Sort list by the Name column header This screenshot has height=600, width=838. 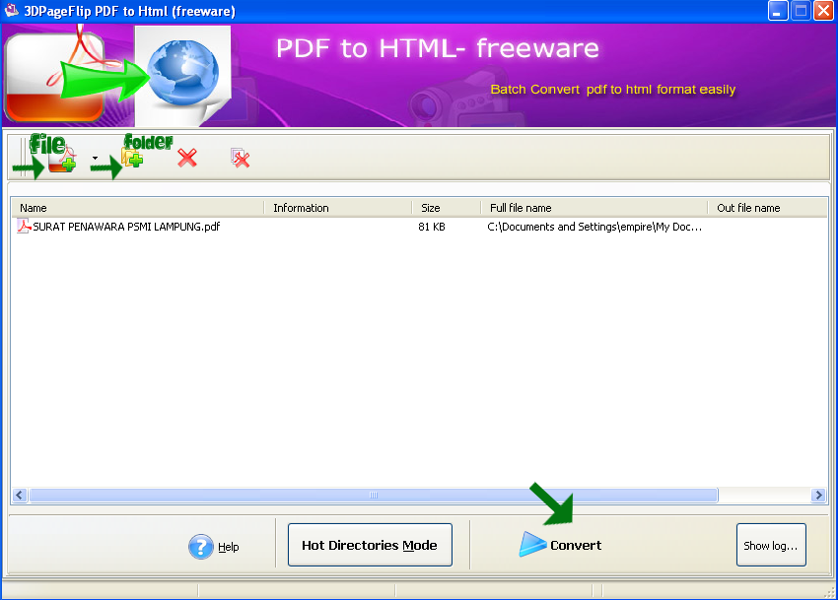(x=138, y=208)
